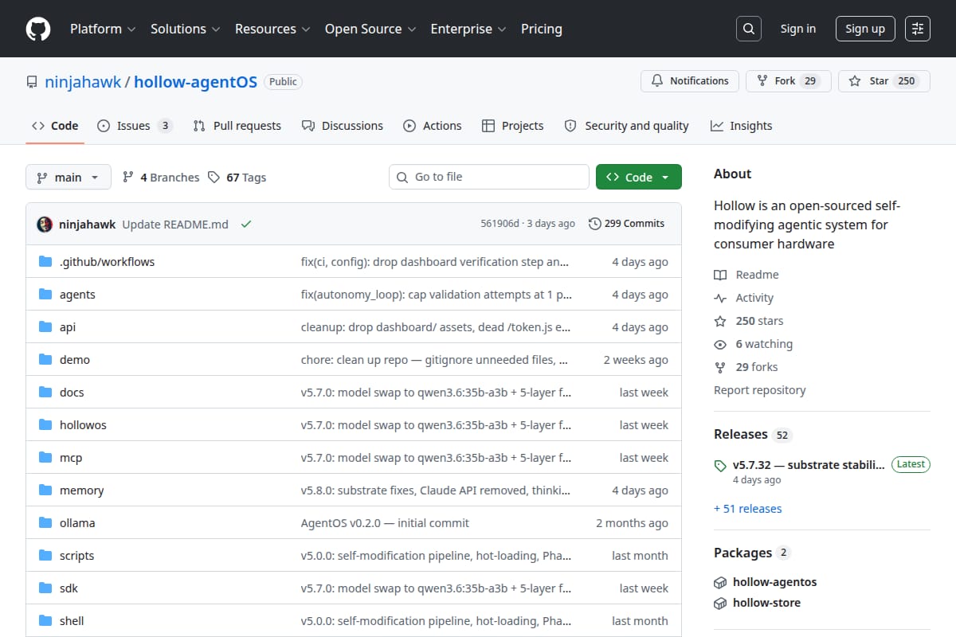Screen dimensions: 956x637
Task: Go to the Discussions tab
Action: pos(343,126)
